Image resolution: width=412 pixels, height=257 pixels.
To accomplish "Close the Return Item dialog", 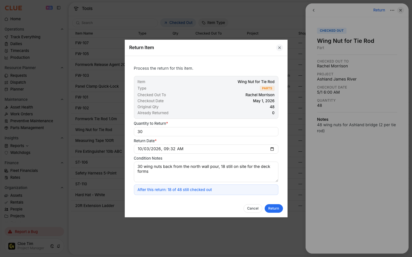I will pos(280,48).
